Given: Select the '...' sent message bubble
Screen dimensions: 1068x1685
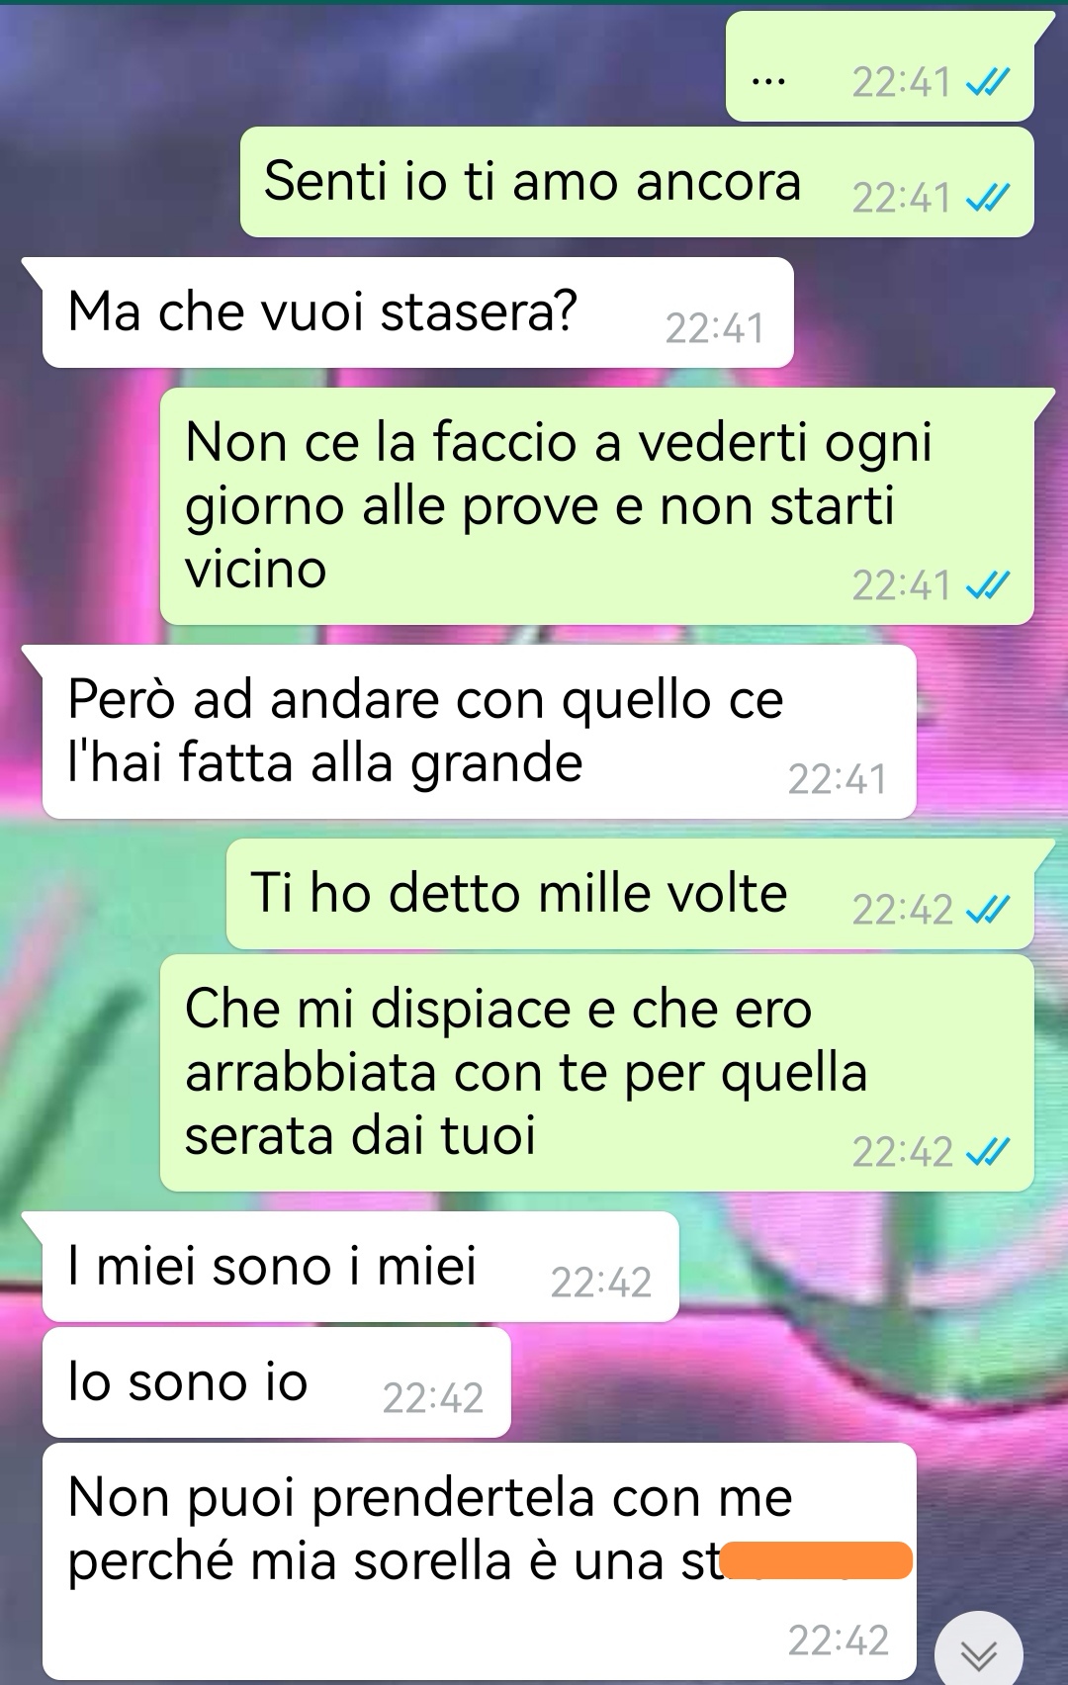Looking at the screenshot, I should click(x=880, y=66).
